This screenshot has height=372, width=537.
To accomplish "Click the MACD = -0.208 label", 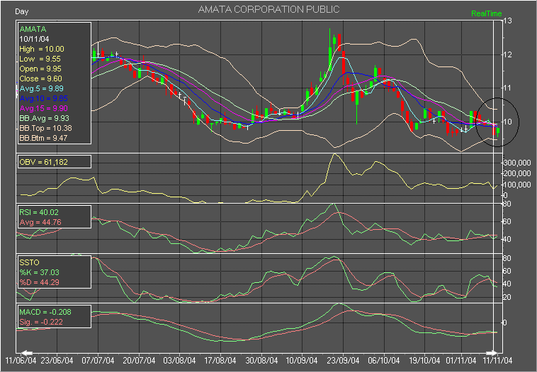I will coord(45,312).
